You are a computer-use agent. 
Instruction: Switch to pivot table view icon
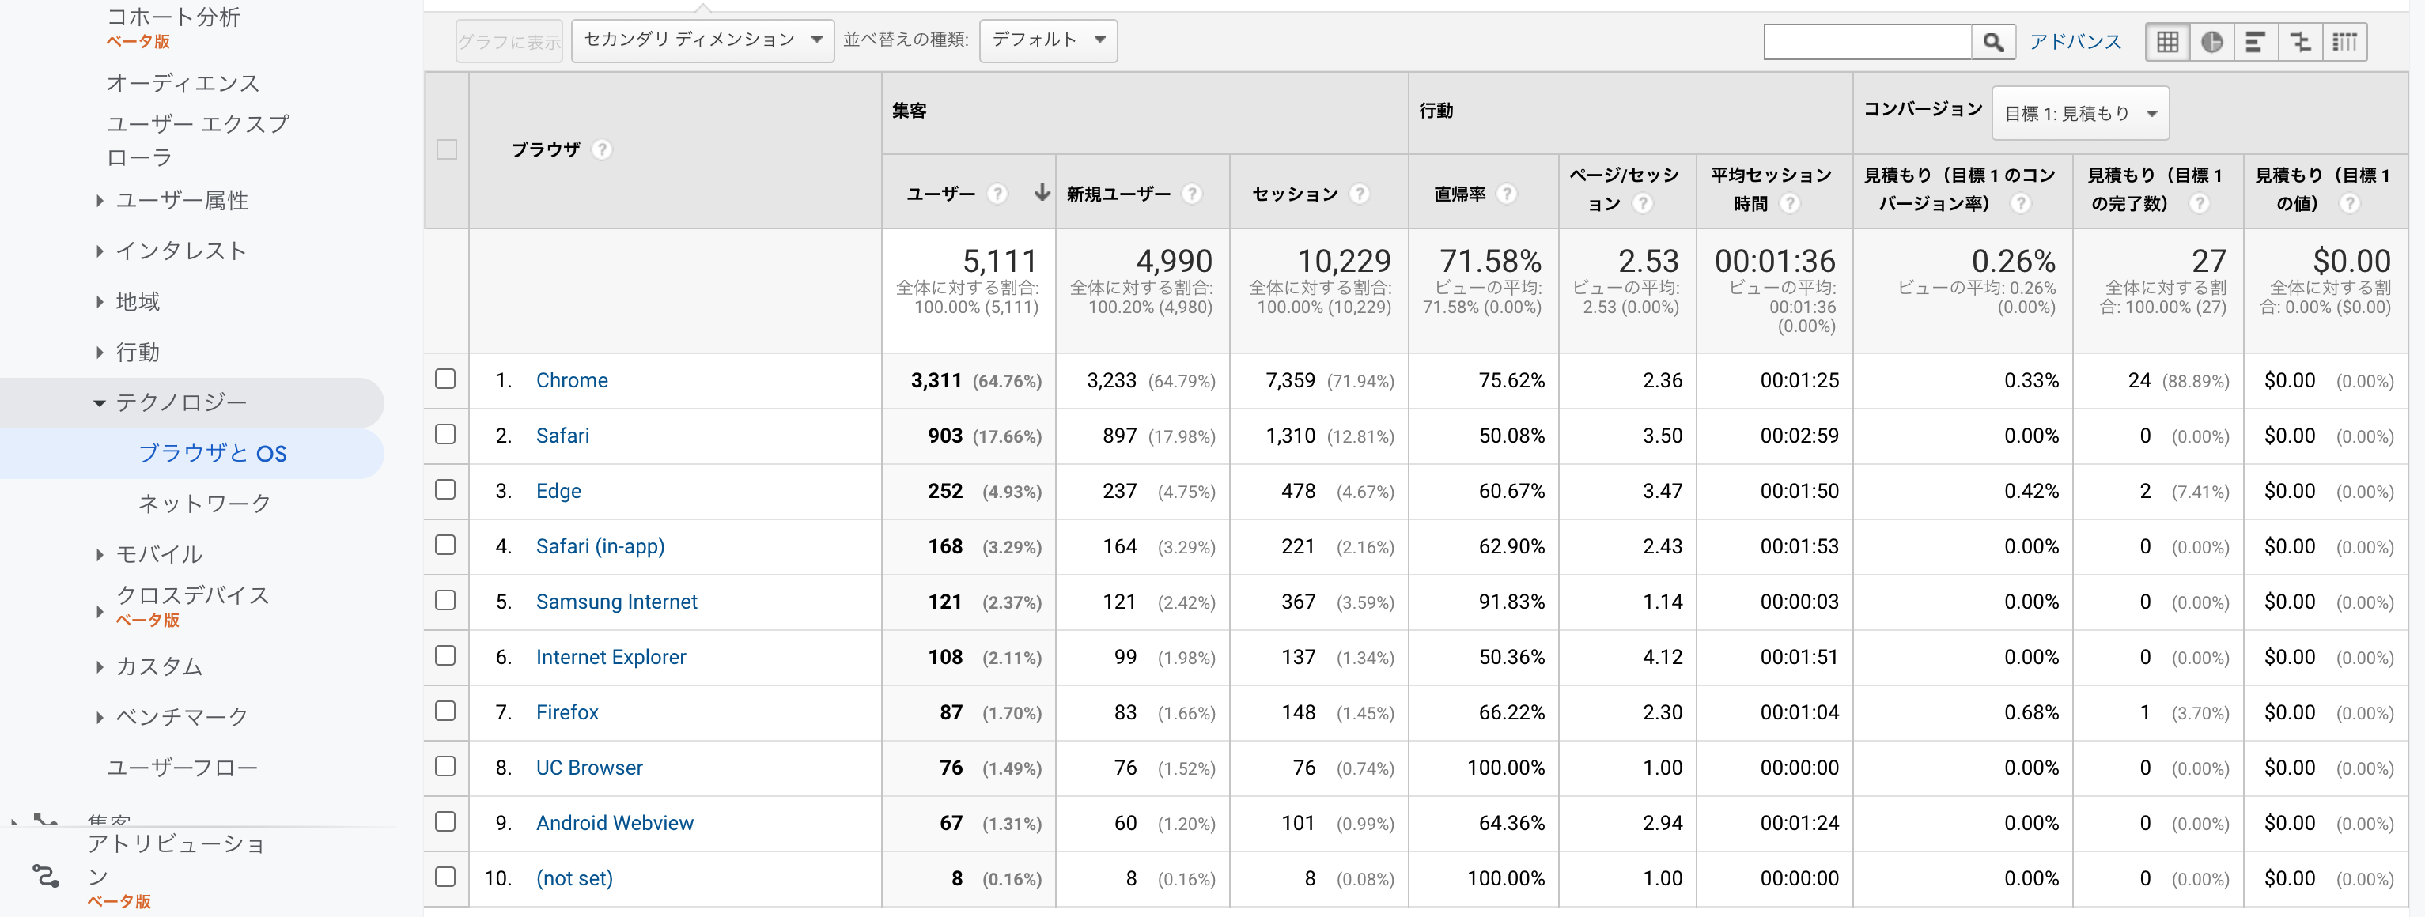2344,41
